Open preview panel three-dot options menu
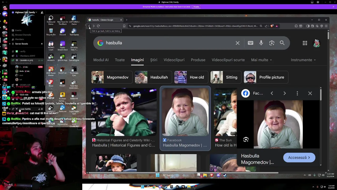The image size is (337, 190). 297,93
